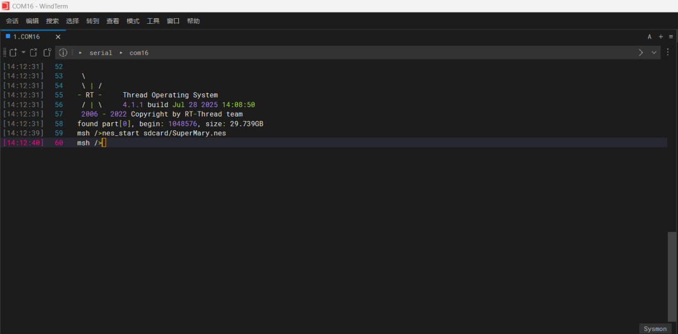Click the A icon in the tab bar
678x334 pixels.
pos(650,37)
